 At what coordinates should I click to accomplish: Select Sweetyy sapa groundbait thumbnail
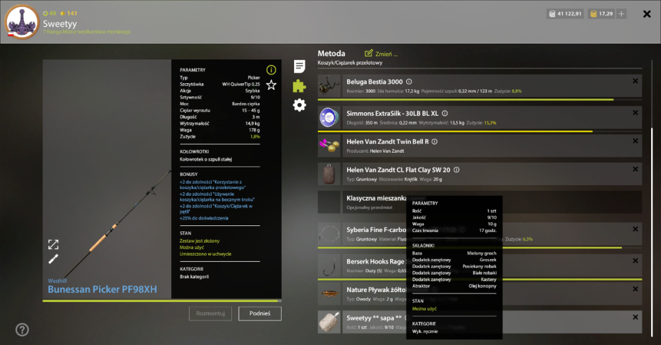pos(329,323)
